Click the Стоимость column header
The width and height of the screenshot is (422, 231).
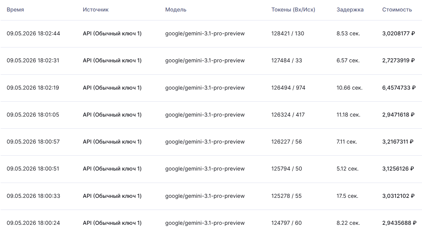pos(397,10)
